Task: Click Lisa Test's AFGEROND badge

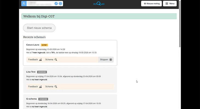Action: point(42,72)
